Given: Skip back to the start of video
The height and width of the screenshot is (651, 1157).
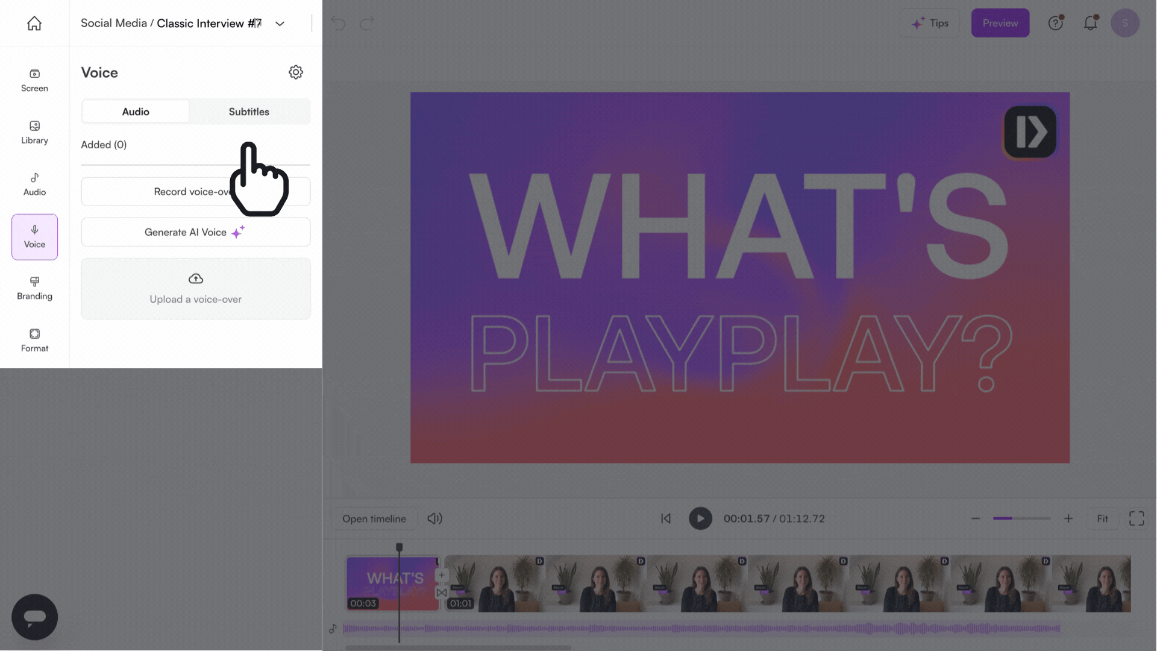Looking at the screenshot, I should (x=666, y=518).
